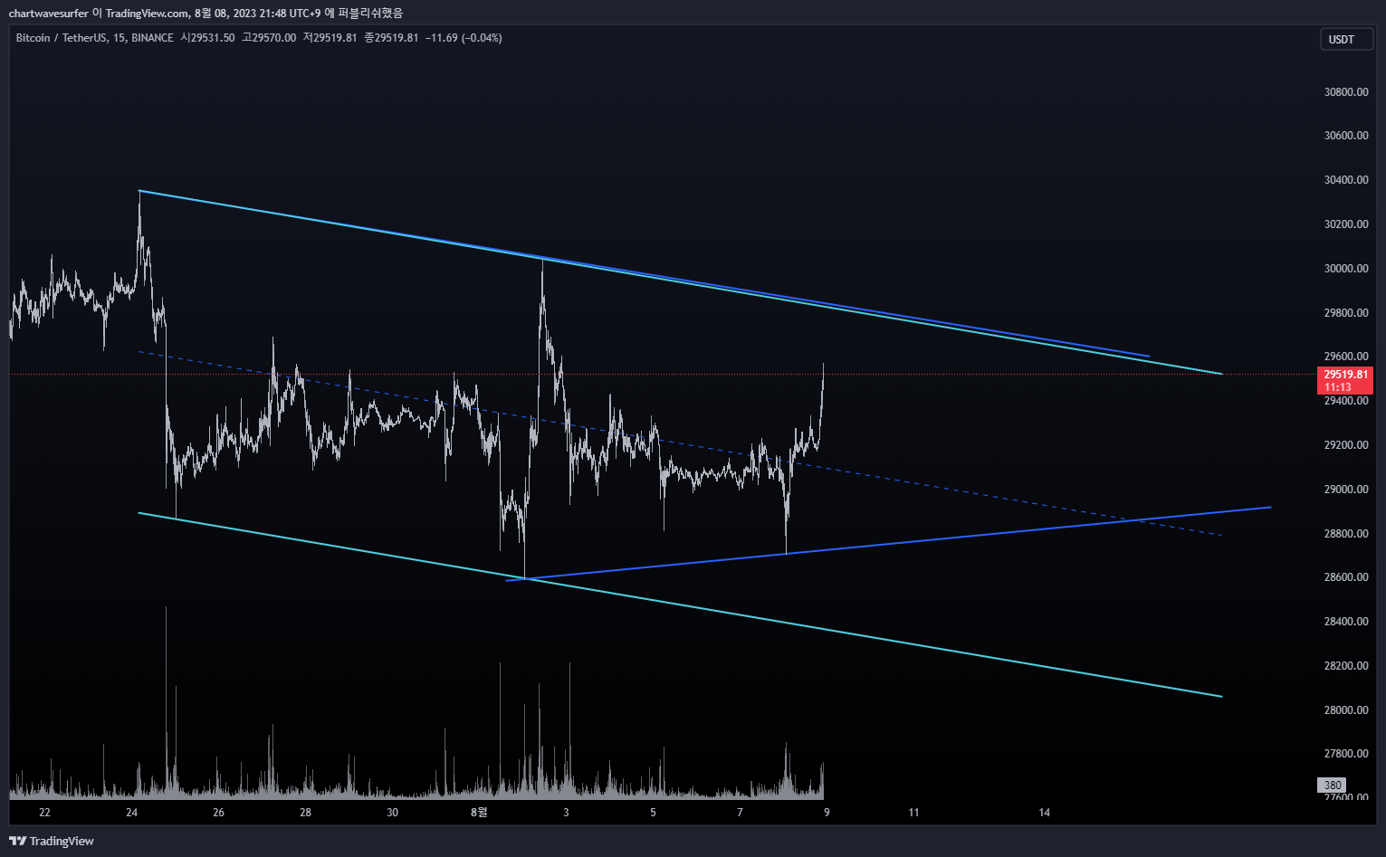Viewport: 1386px width, 857px height.
Task: Click the price axis label 29200.00
Action: [1346, 445]
